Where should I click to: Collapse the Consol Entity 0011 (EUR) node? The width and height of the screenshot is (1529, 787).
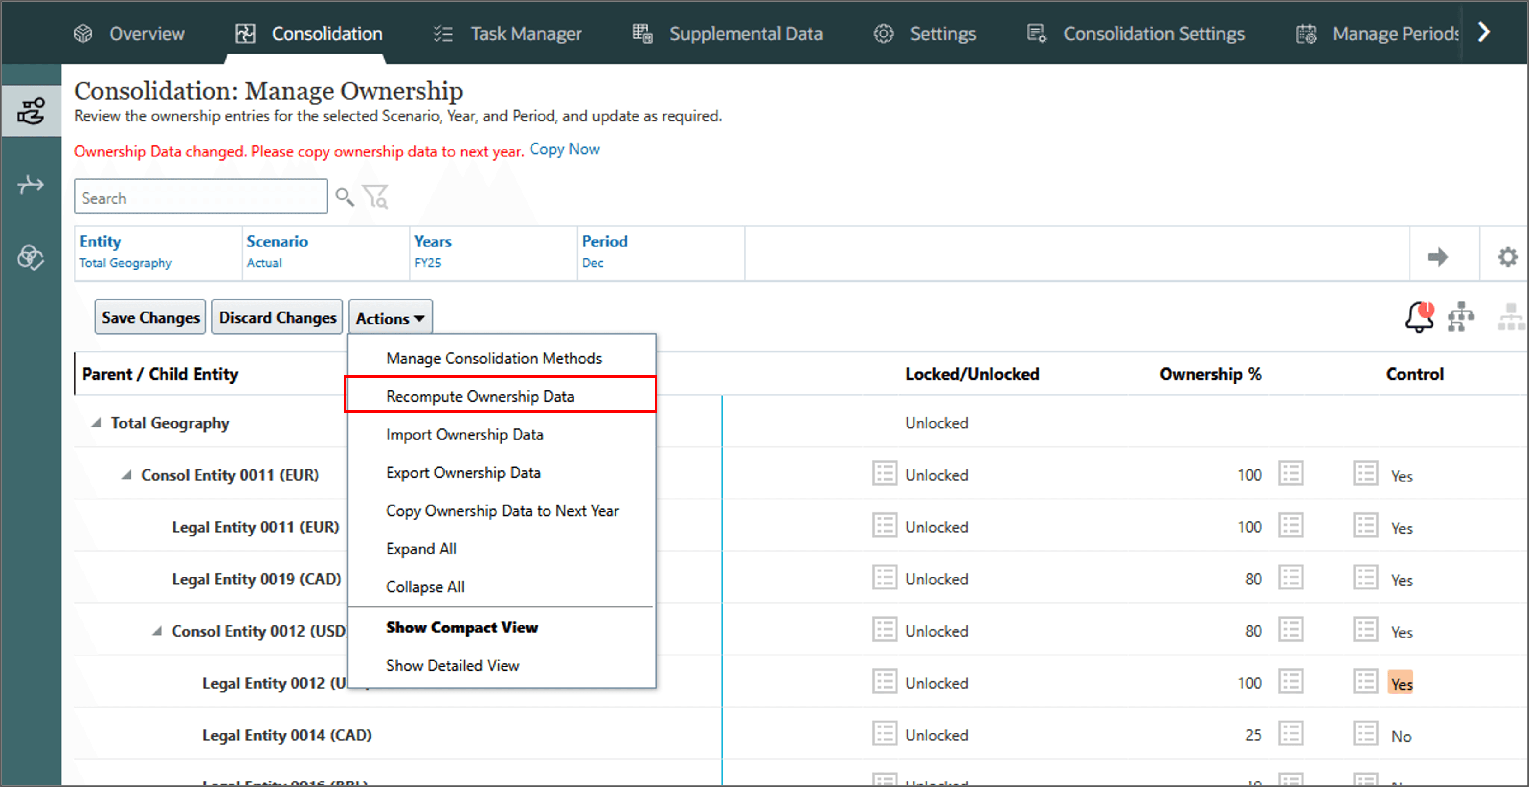click(x=127, y=475)
